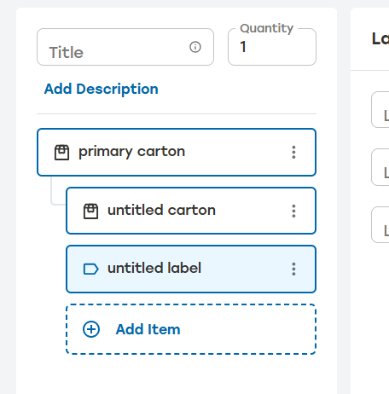Open the untitled carton options menu
389x394 pixels.
coord(293,211)
